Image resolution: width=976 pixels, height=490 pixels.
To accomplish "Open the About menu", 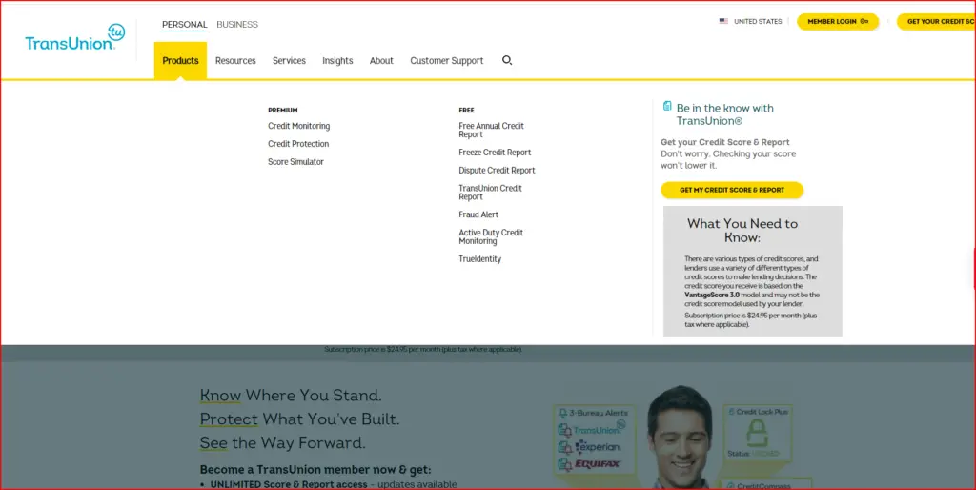I will [x=381, y=60].
